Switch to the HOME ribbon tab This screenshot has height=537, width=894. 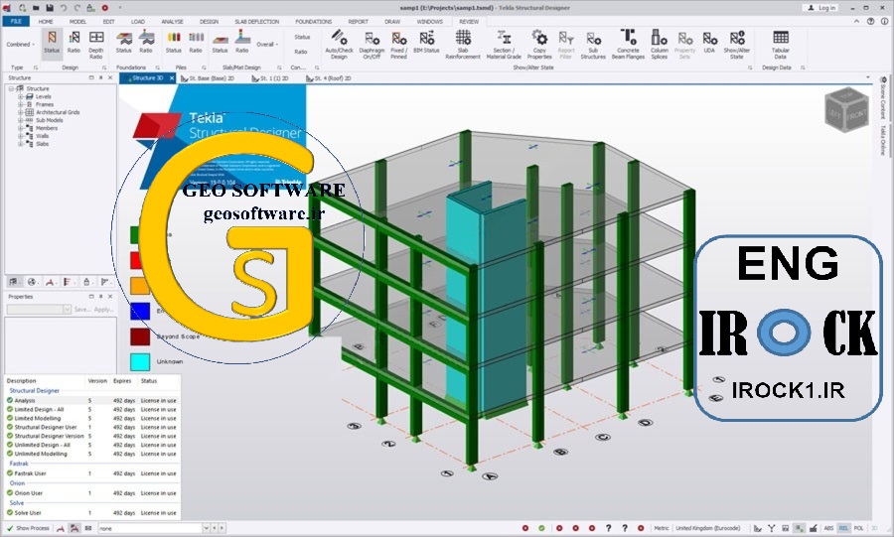click(x=46, y=22)
